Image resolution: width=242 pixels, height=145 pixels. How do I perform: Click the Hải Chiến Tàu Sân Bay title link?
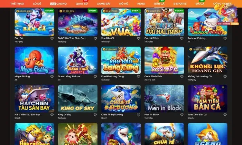point(27,115)
